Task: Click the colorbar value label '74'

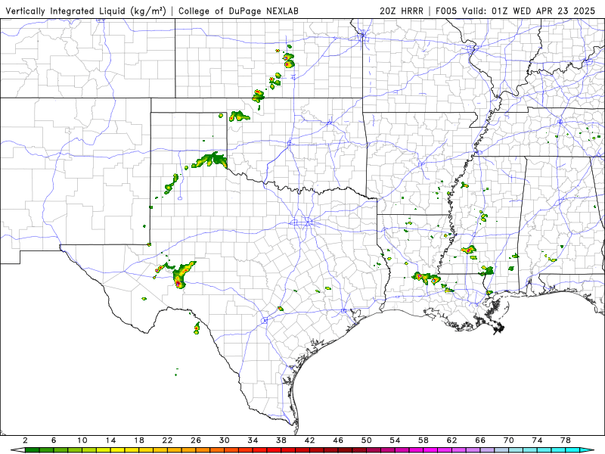Action: click(537, 440)
